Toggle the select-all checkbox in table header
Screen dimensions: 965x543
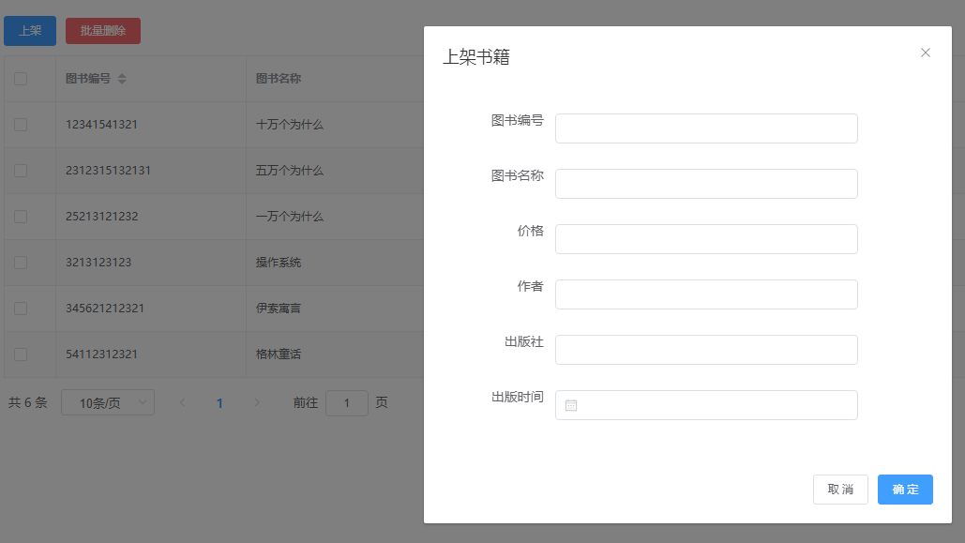coord(21,79)
